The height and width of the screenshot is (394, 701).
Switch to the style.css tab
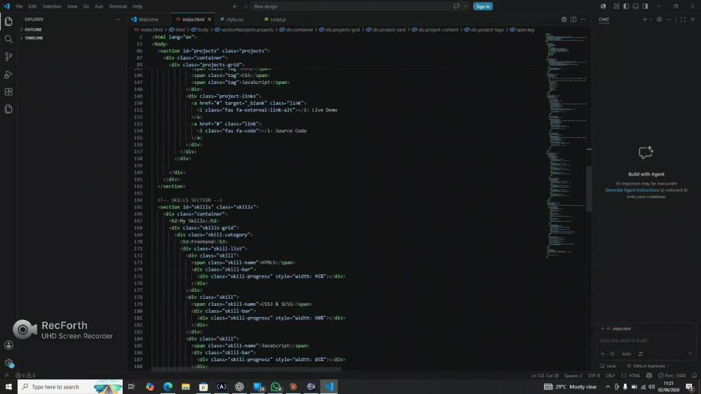coord(235,19)
